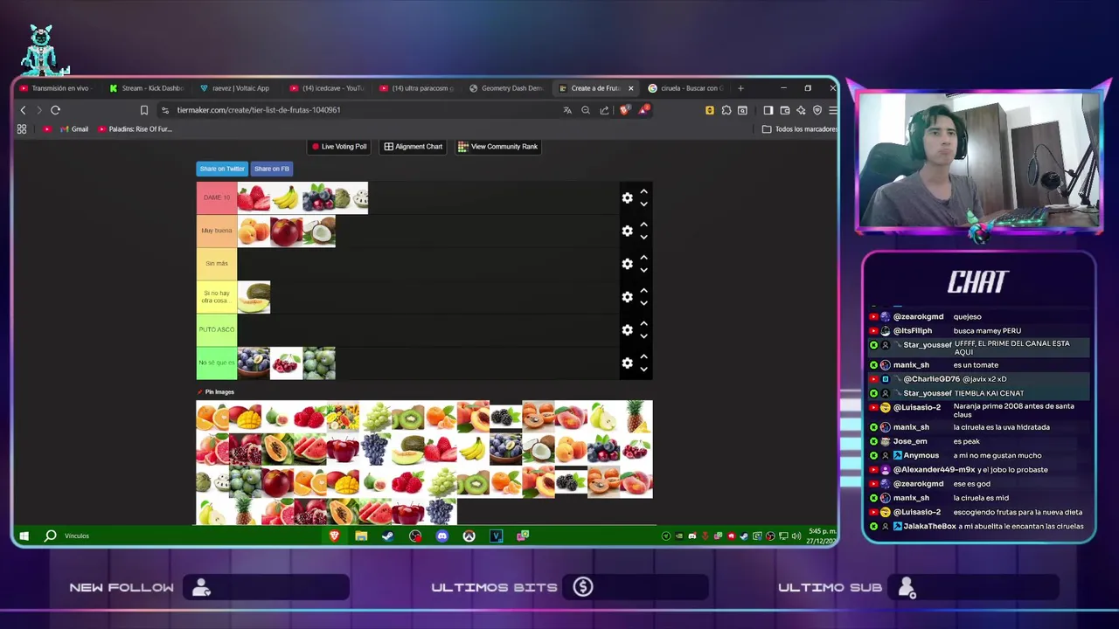The height and width of the screenshot is (629, 1119).
Task: Open the Todos los marcadores folder
Action: [x=800, y=129]
